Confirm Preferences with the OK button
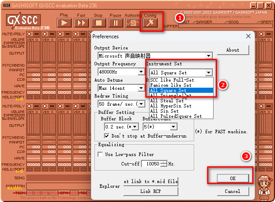The height and width of the screenshot is (202, 275). pyautogui.click(x=233, y=178)
